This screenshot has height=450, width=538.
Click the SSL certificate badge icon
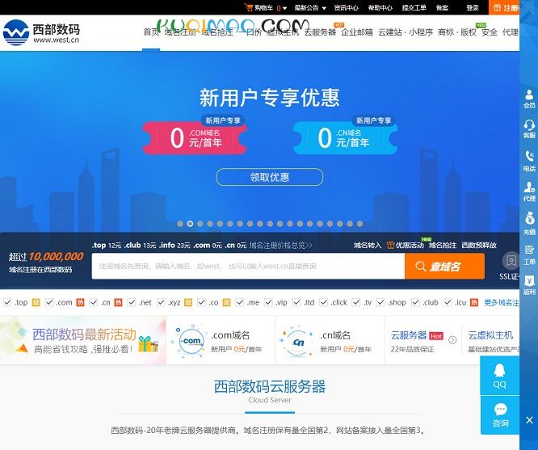click(x=511, y=261)
